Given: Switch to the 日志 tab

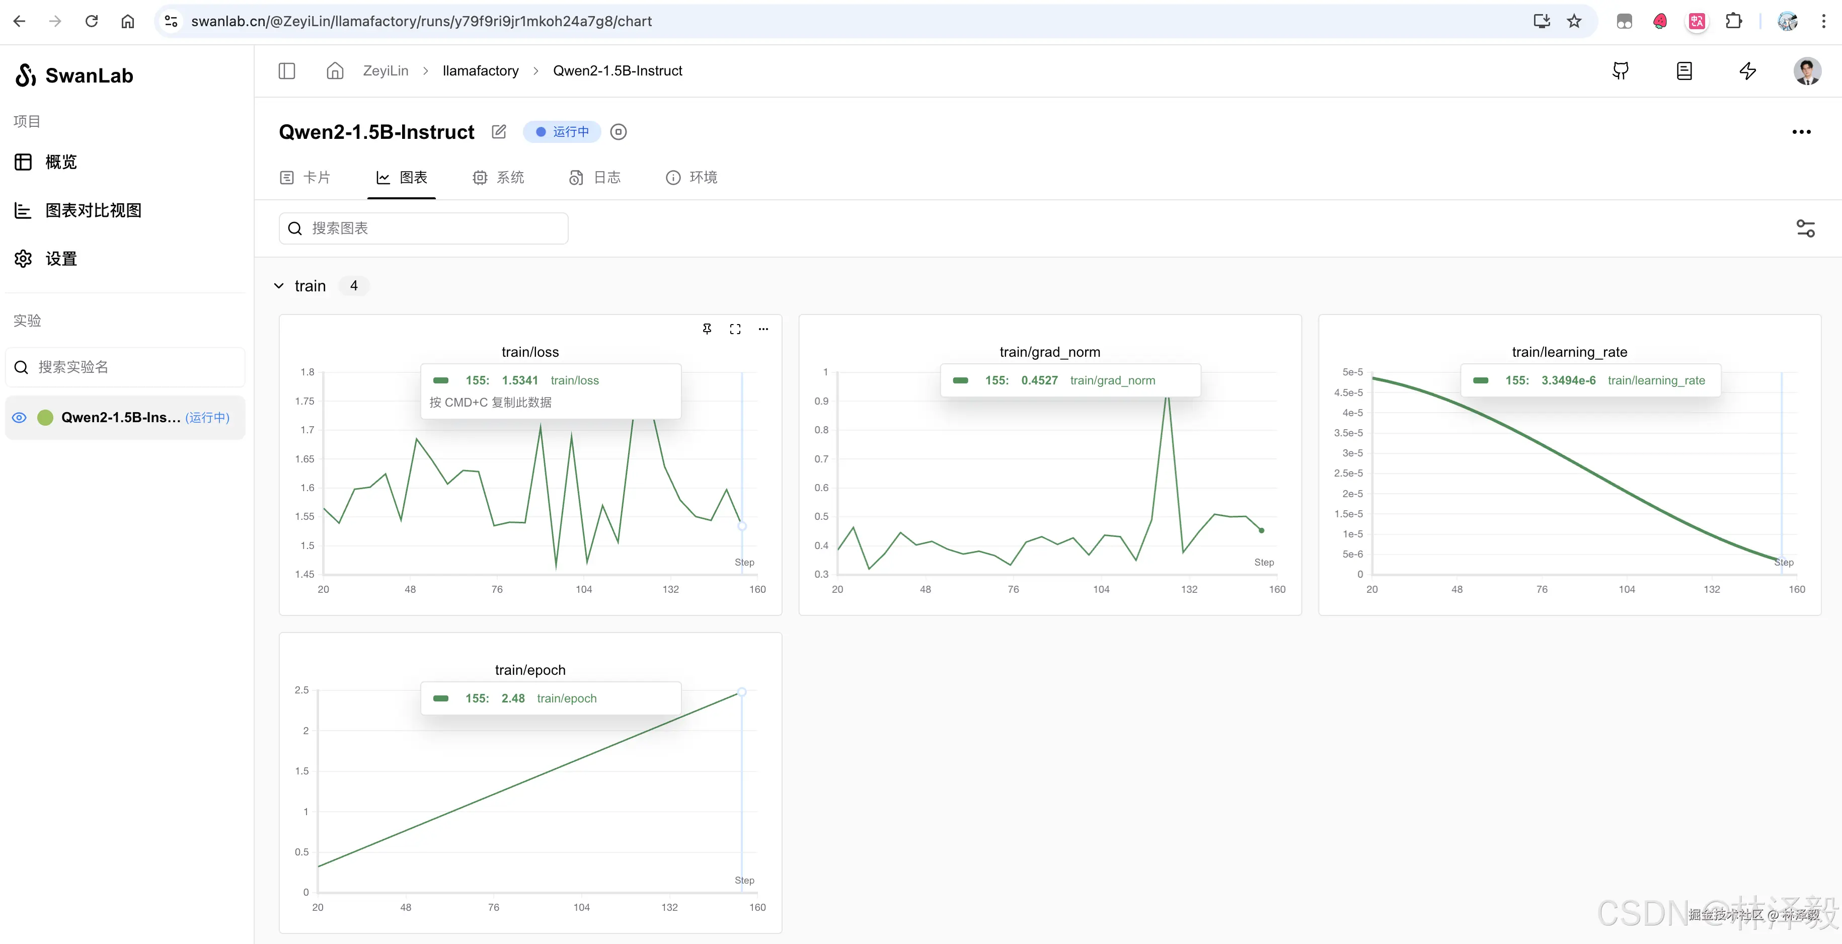Looking at the screenshot, I should click(595, 177).
